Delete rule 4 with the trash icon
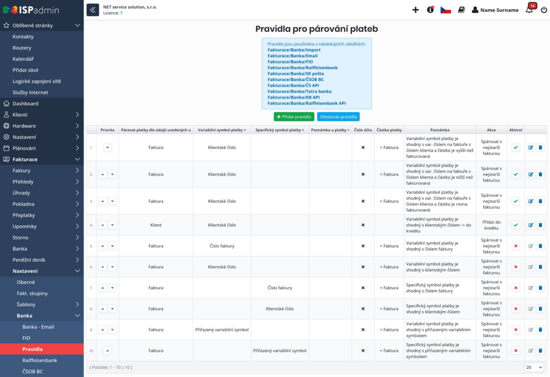 (x=540, y=225)
